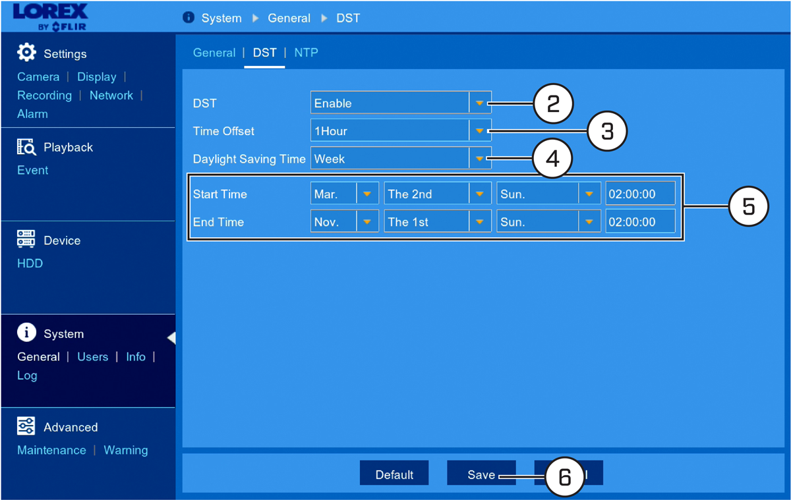791x500 pixels.
Task: Click the System info icon in sidebar
Action: [x=26, y=333]
